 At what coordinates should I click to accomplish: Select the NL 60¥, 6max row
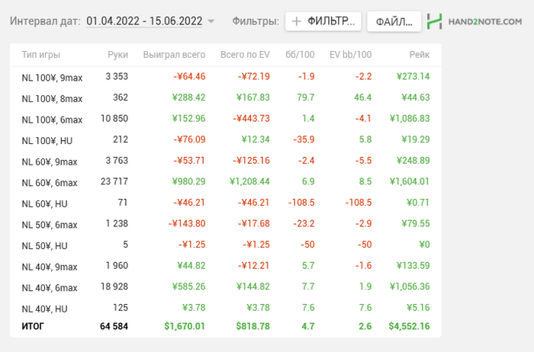click(226, 182)
